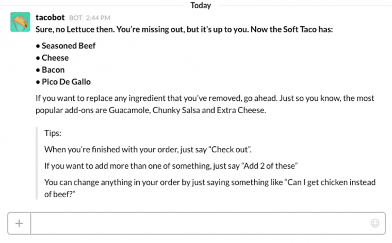Image resolution: width=392 pixels, height=243 pixels.
Task: Click the Tips: heading in attachment
Action: coord(53,133)
